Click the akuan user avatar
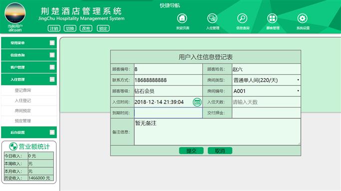This screenshot has width=341, height=191. [x=15, y=13]
